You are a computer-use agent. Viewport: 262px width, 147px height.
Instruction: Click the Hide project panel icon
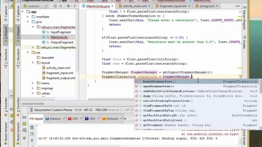click(x=75, y=6)
